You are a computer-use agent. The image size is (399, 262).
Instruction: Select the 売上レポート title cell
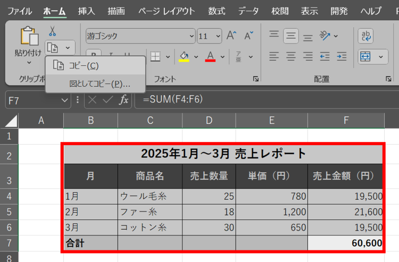[223, 154]
